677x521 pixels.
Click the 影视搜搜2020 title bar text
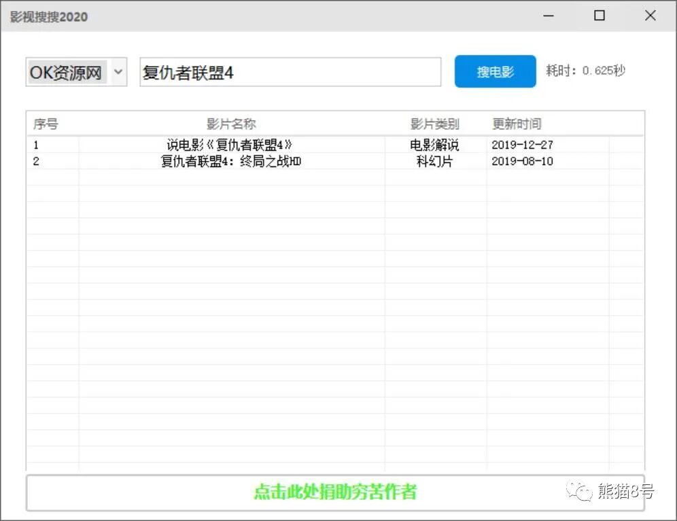pos(48,16)
